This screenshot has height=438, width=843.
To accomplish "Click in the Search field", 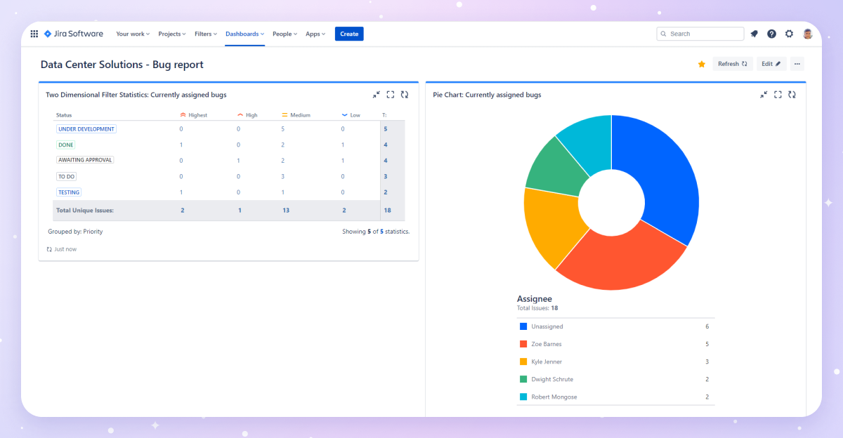I will coord(700,34).
